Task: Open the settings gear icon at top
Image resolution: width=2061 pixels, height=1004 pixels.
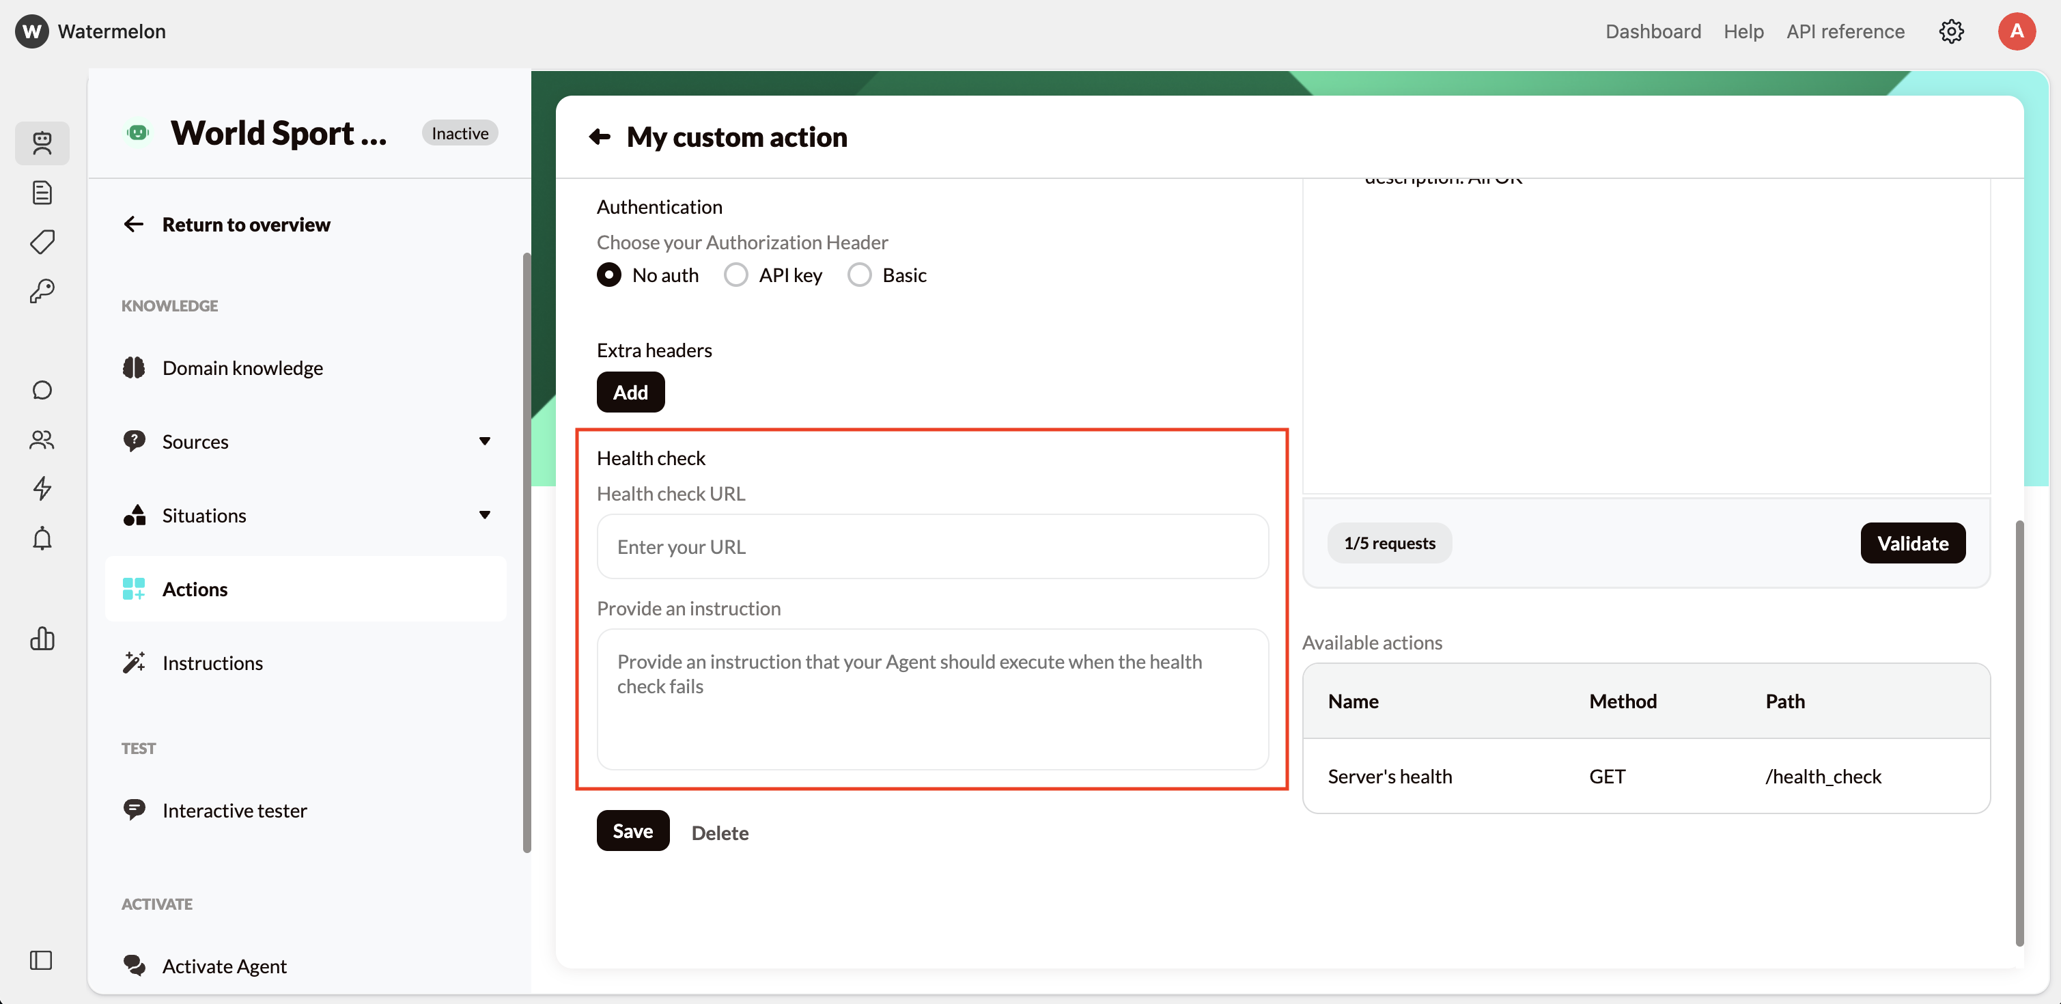Action: tap(1950, 31)
